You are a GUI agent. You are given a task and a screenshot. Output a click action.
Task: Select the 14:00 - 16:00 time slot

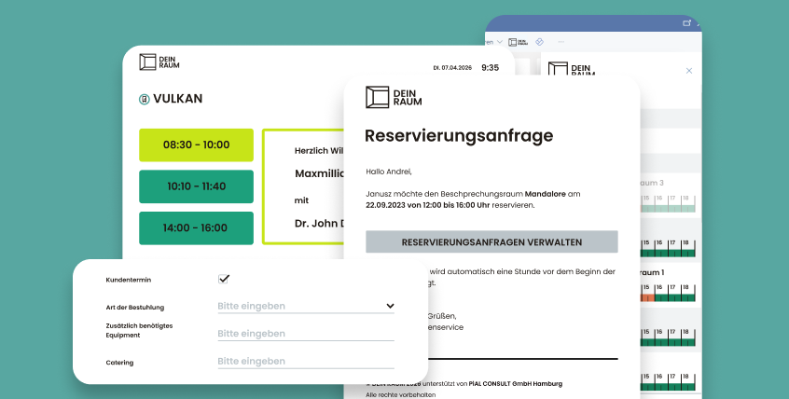click(196, 227)
